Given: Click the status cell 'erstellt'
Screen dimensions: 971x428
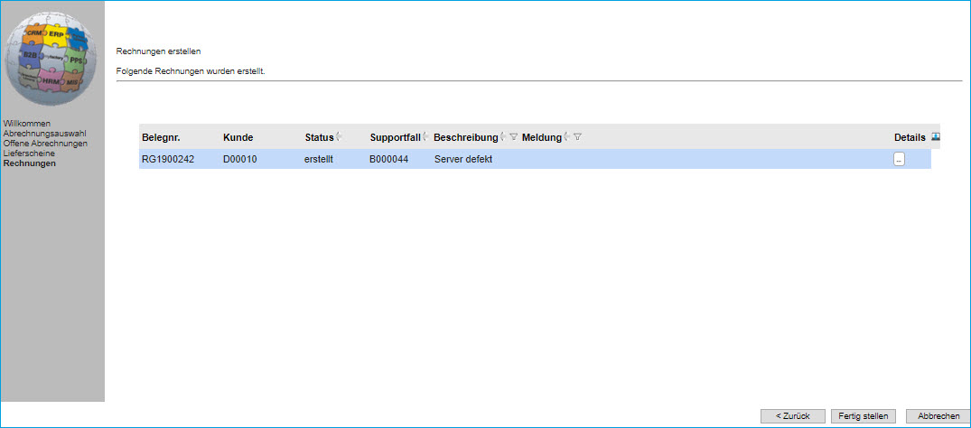Looking at the screenshot, I should pyautogui.click(x=319, y=160).
